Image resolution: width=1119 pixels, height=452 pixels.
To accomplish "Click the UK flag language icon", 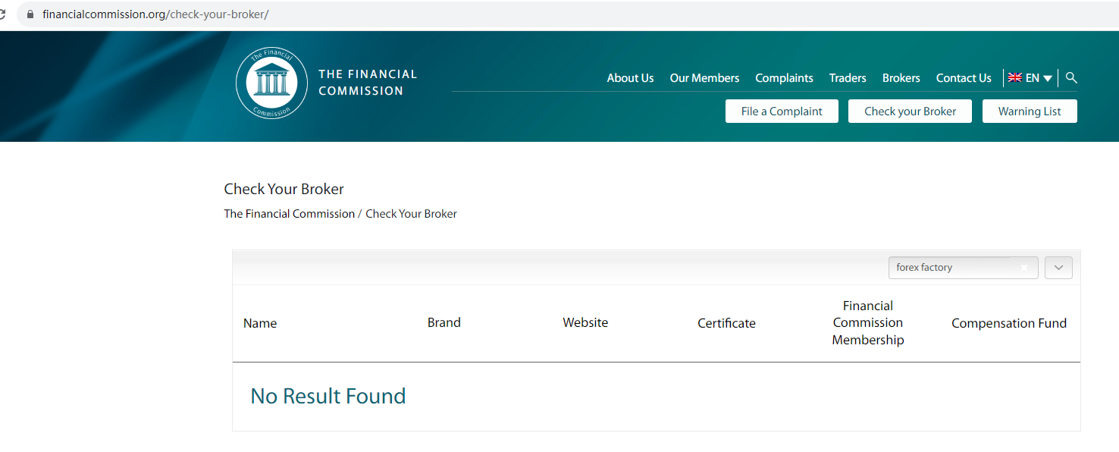I will click(1014, 78).
